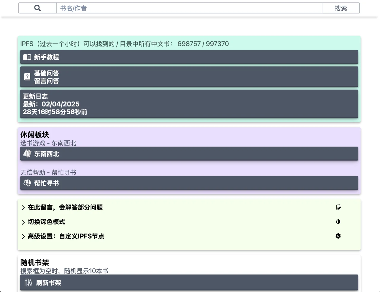Click the 无偿帮助 - 帮忙寻书 caption
Image resolution: width=380 pixels, height=292 pixels.
point(48,172)
